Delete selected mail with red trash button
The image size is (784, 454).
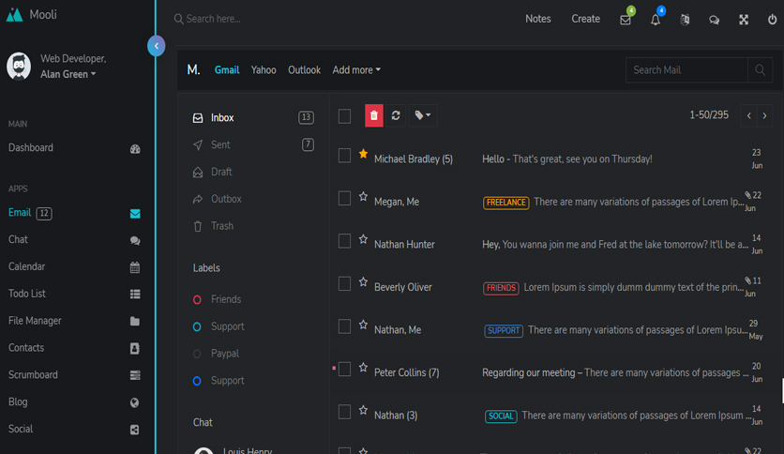tap(374, 115)
